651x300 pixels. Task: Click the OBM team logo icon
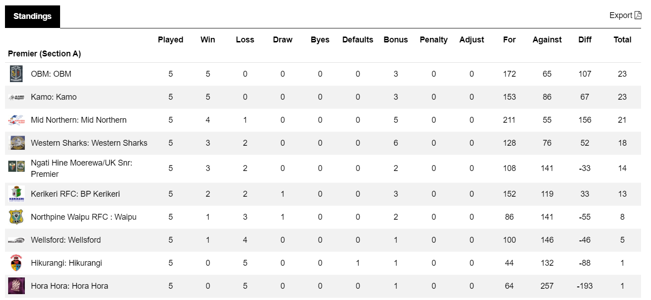click(16, 74)
